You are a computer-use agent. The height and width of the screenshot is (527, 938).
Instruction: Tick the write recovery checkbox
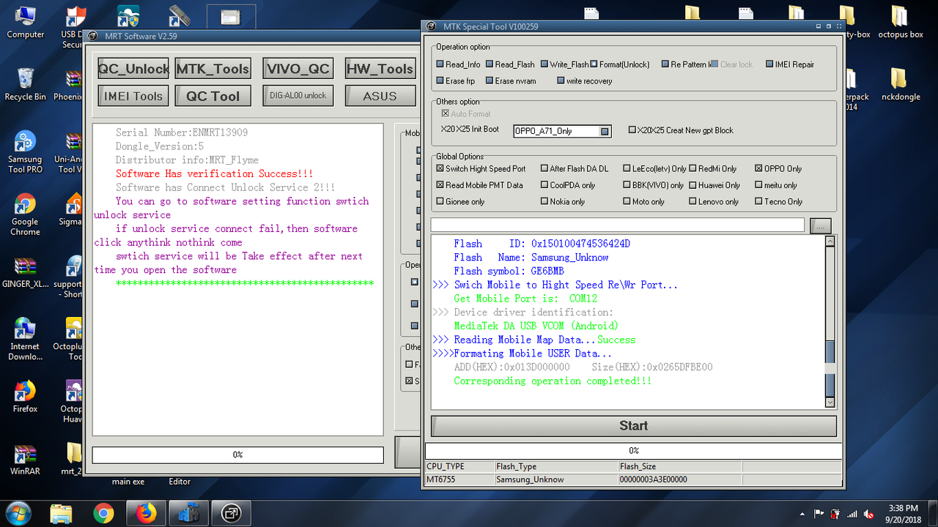click(x=561, y=81)
